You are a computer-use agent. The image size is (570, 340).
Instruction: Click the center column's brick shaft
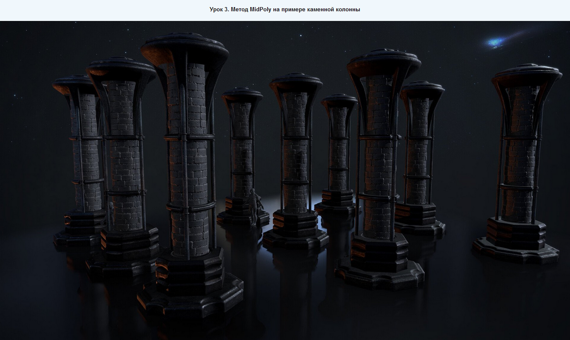tap(295, 151)
